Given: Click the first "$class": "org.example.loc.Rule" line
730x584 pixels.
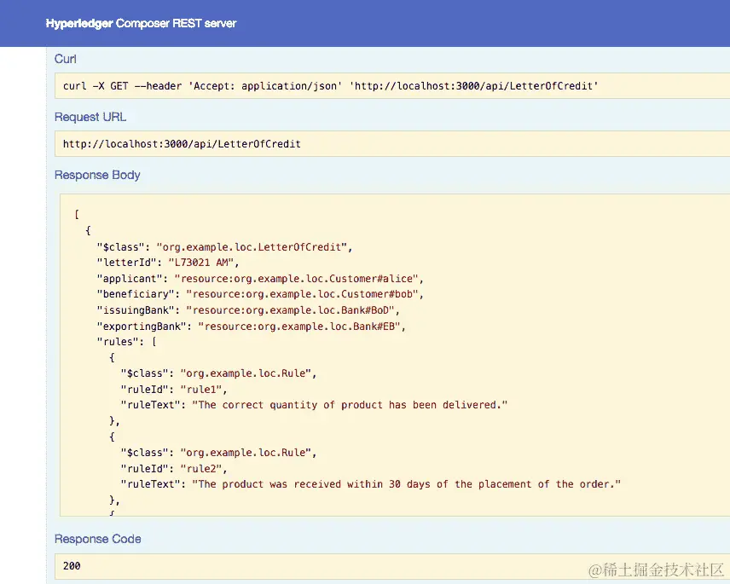Looking at the screenshot, I should [218, 373].
